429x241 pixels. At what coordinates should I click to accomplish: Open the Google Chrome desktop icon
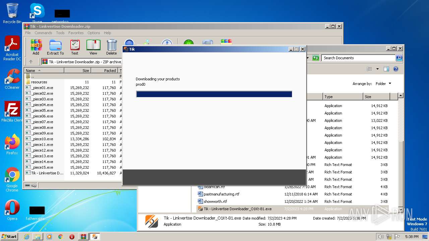coord(12,179)
